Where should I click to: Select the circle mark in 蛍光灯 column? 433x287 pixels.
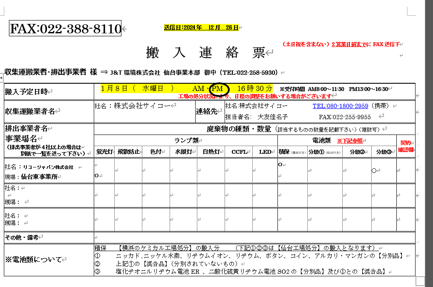[97, 175]
